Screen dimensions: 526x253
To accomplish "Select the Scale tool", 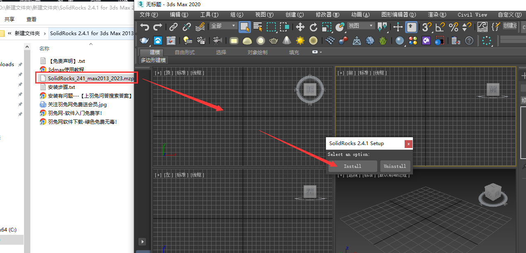I will (327, 27).
